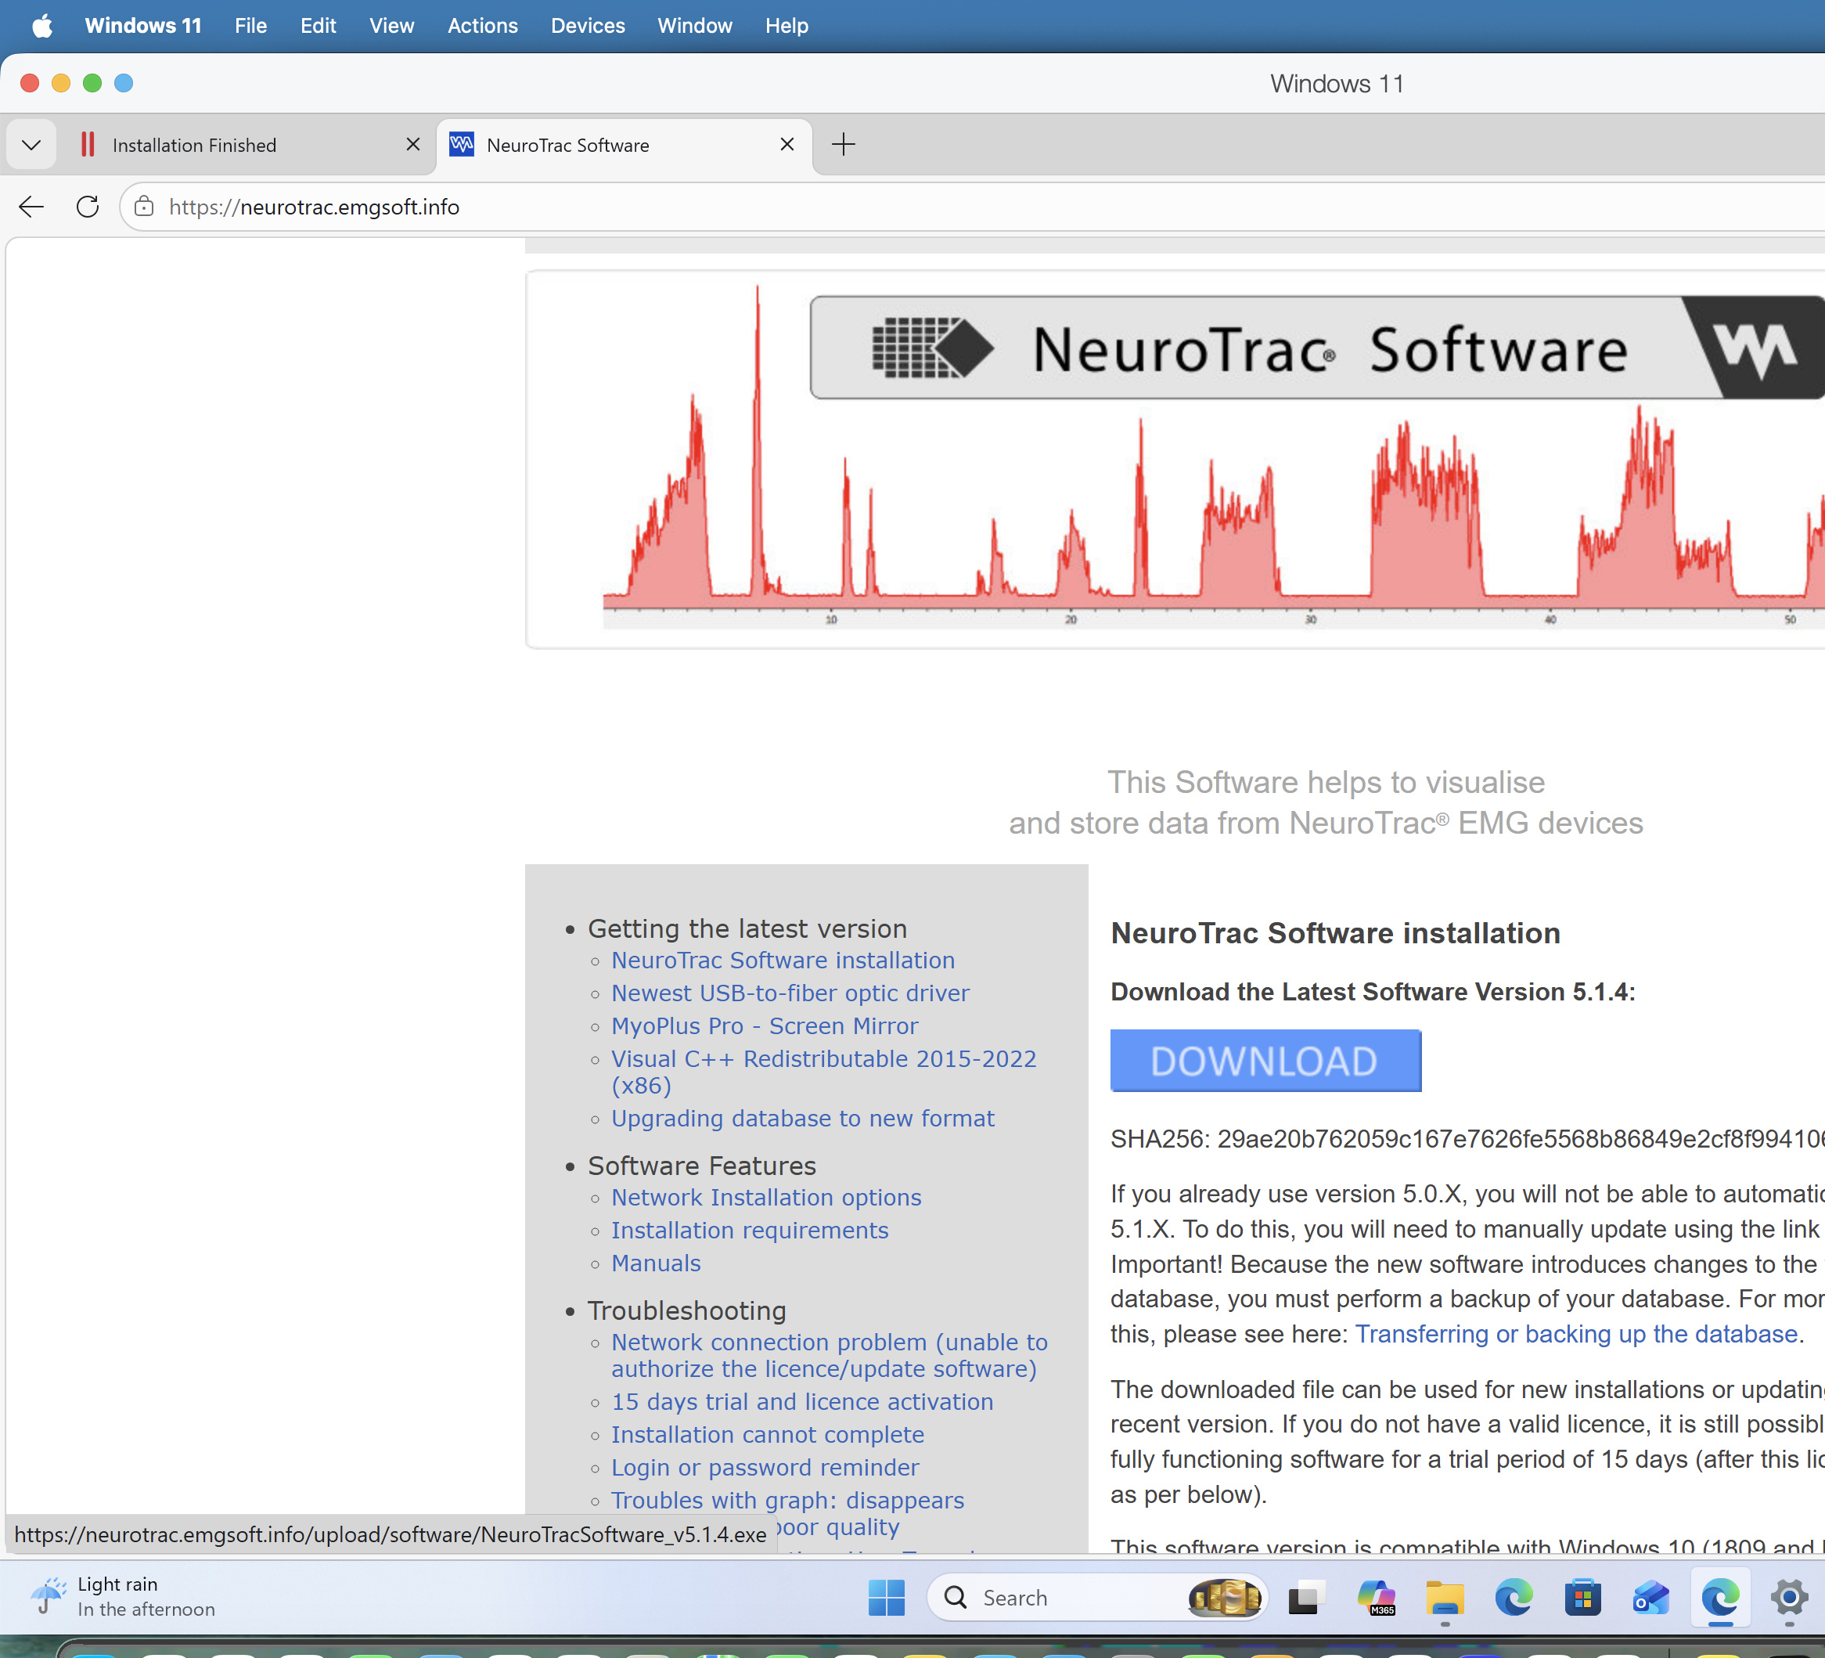The height and width of the screenshot is (1658, 1825).
Task: Go back to the previous page
Action: tap(31, 207)
